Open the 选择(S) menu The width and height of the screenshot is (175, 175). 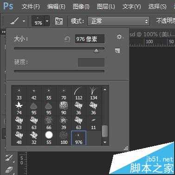point(157,6)
